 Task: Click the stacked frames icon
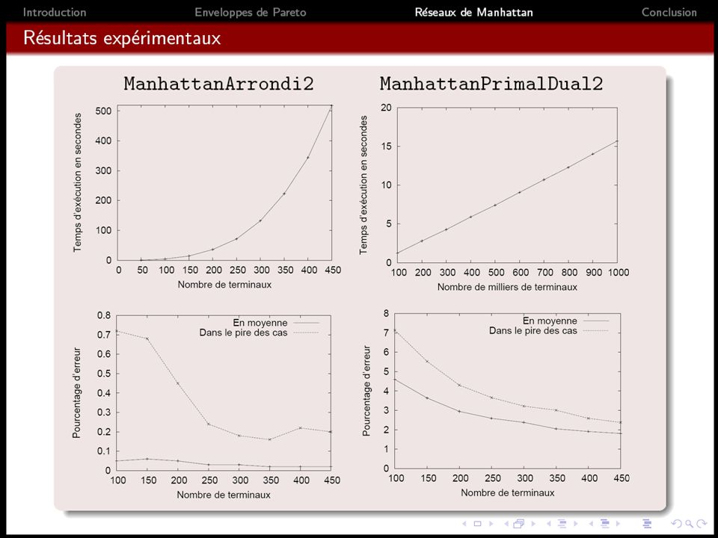(519, 523)
